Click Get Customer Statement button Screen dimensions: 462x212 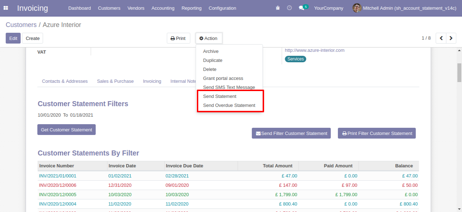click(x=67, y=130)
